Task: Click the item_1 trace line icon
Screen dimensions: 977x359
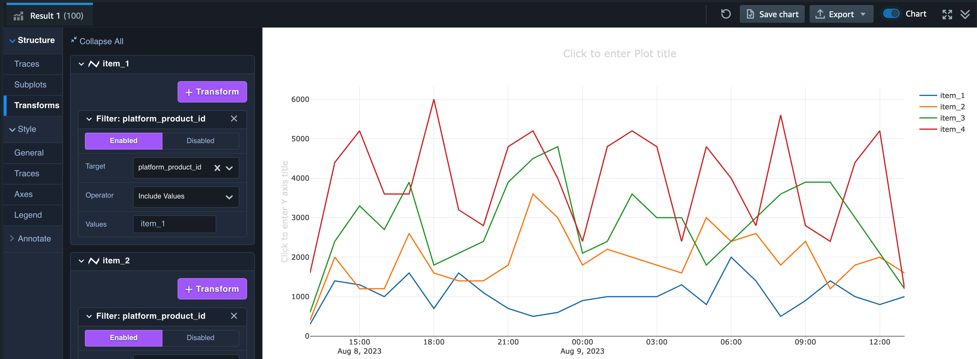Action: 94,64
